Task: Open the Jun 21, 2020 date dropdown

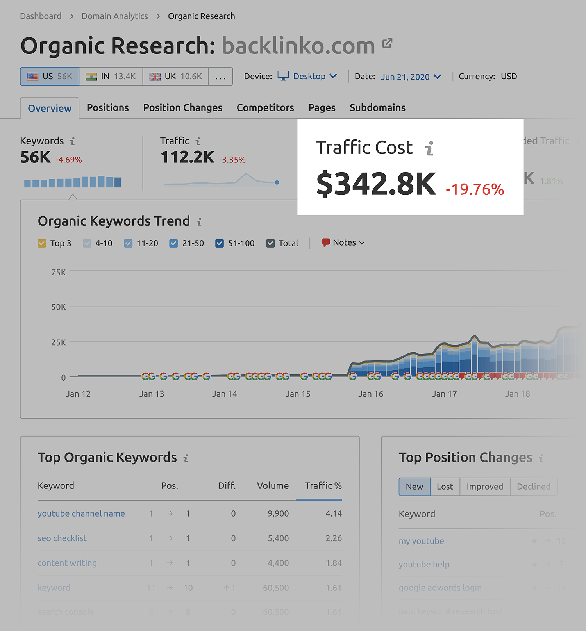Action: tap(411, 77)
